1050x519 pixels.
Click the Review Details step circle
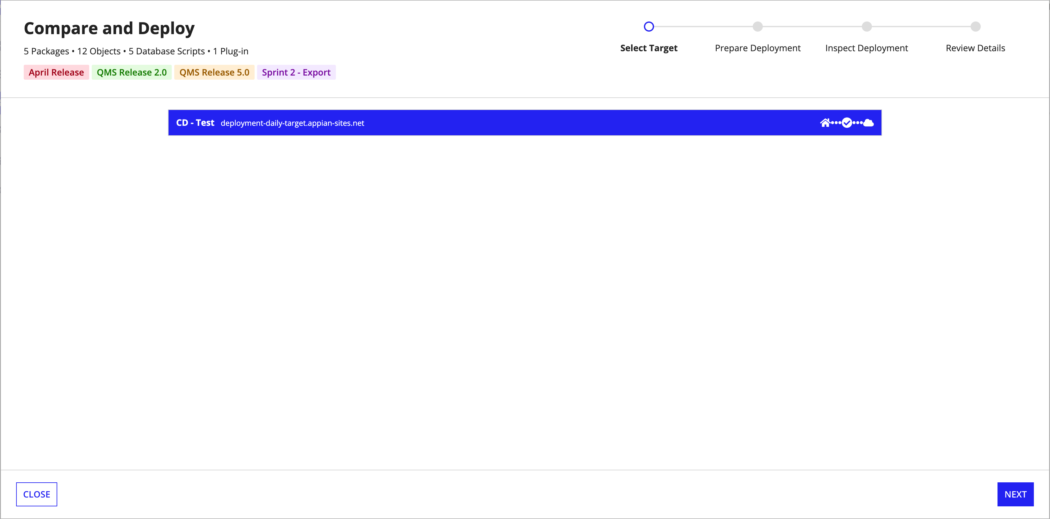point(975,27)
